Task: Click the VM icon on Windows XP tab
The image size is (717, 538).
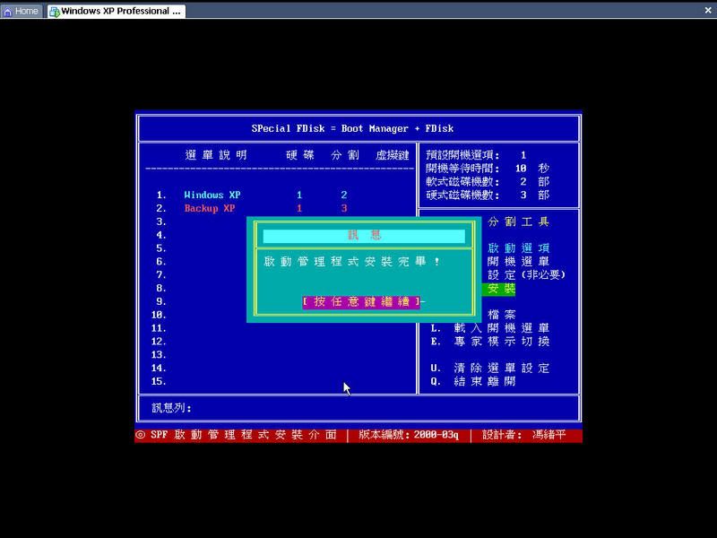Action: coord(55,12)
